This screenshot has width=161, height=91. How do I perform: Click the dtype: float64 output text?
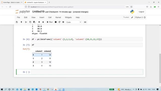[x=39, y=34]
